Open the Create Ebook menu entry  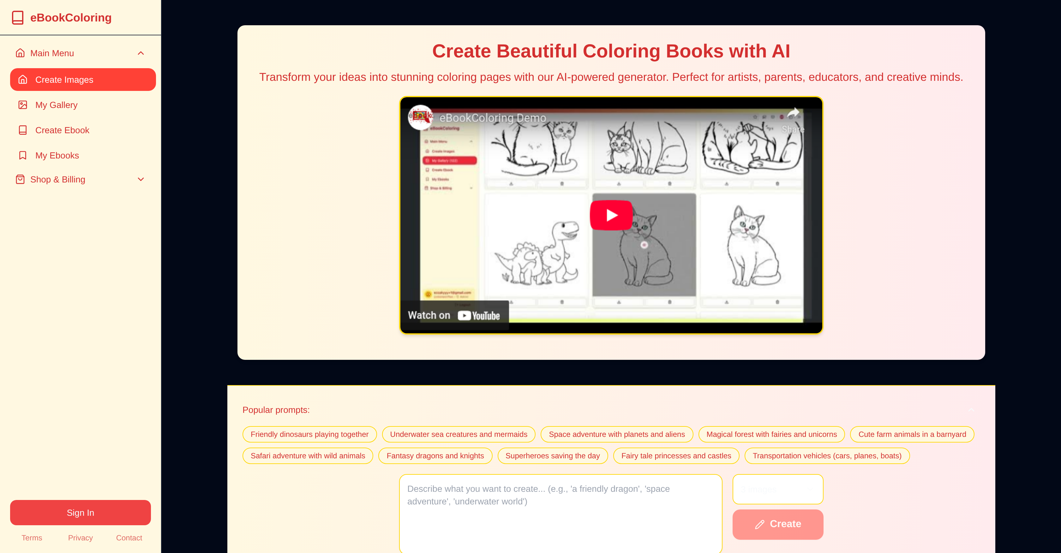62,130
